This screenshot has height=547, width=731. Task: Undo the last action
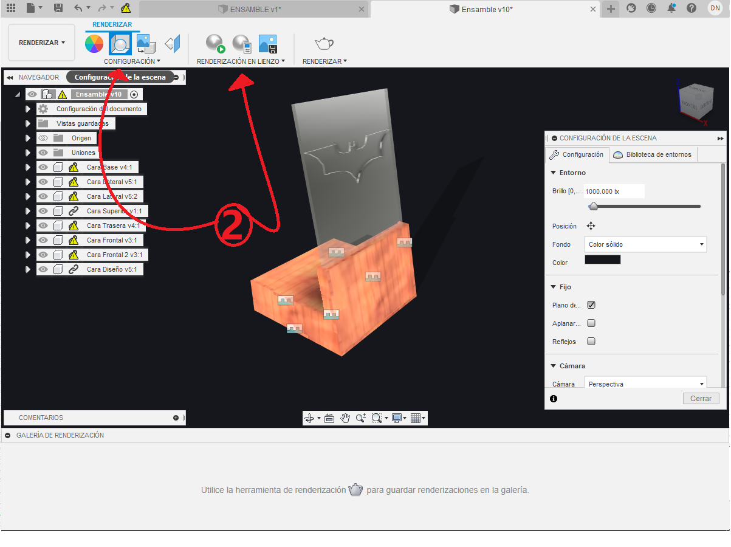coord(78,8)
